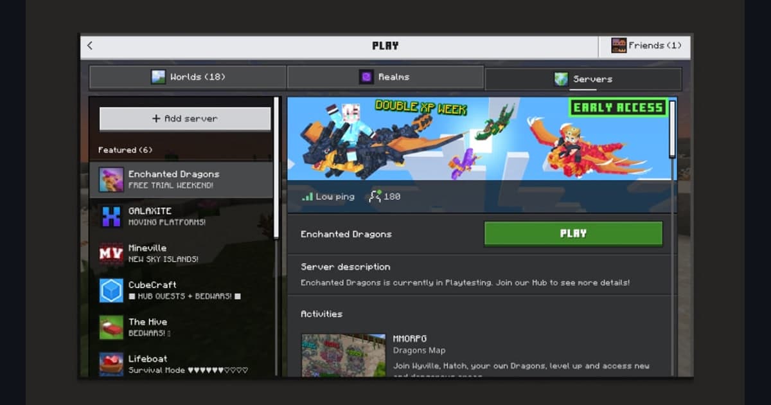Click the 'NEW SKY ISLANDS!' subtitle
771x405 pixels.
tap(163, 259)
